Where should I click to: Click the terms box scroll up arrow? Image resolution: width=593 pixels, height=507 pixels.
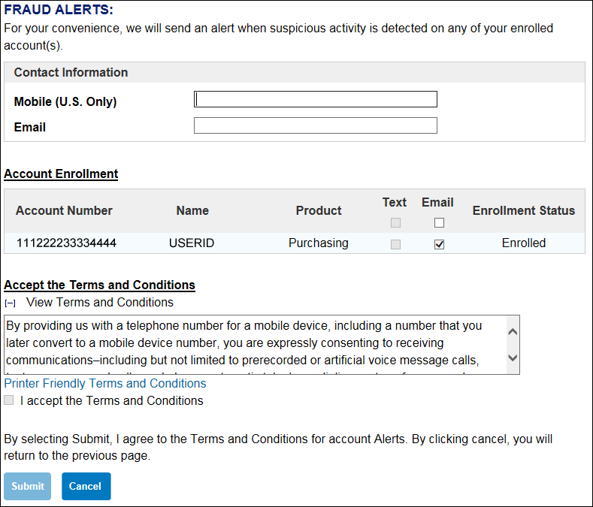[513, 331]
